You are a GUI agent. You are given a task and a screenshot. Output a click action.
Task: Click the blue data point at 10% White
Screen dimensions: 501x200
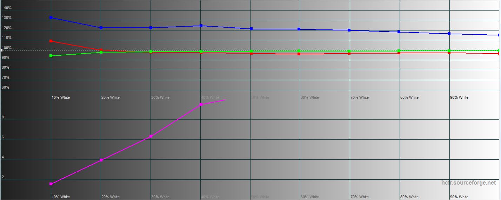coord(51,18)
